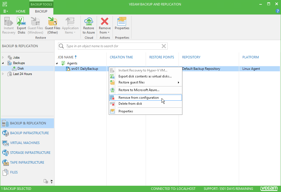
Task: Choose Remove from configuration menu item
Action: (x=145, y=98)
